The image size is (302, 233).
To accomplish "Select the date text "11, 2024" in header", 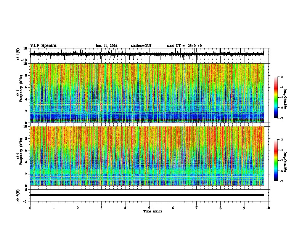I will (x=109, y=46).
